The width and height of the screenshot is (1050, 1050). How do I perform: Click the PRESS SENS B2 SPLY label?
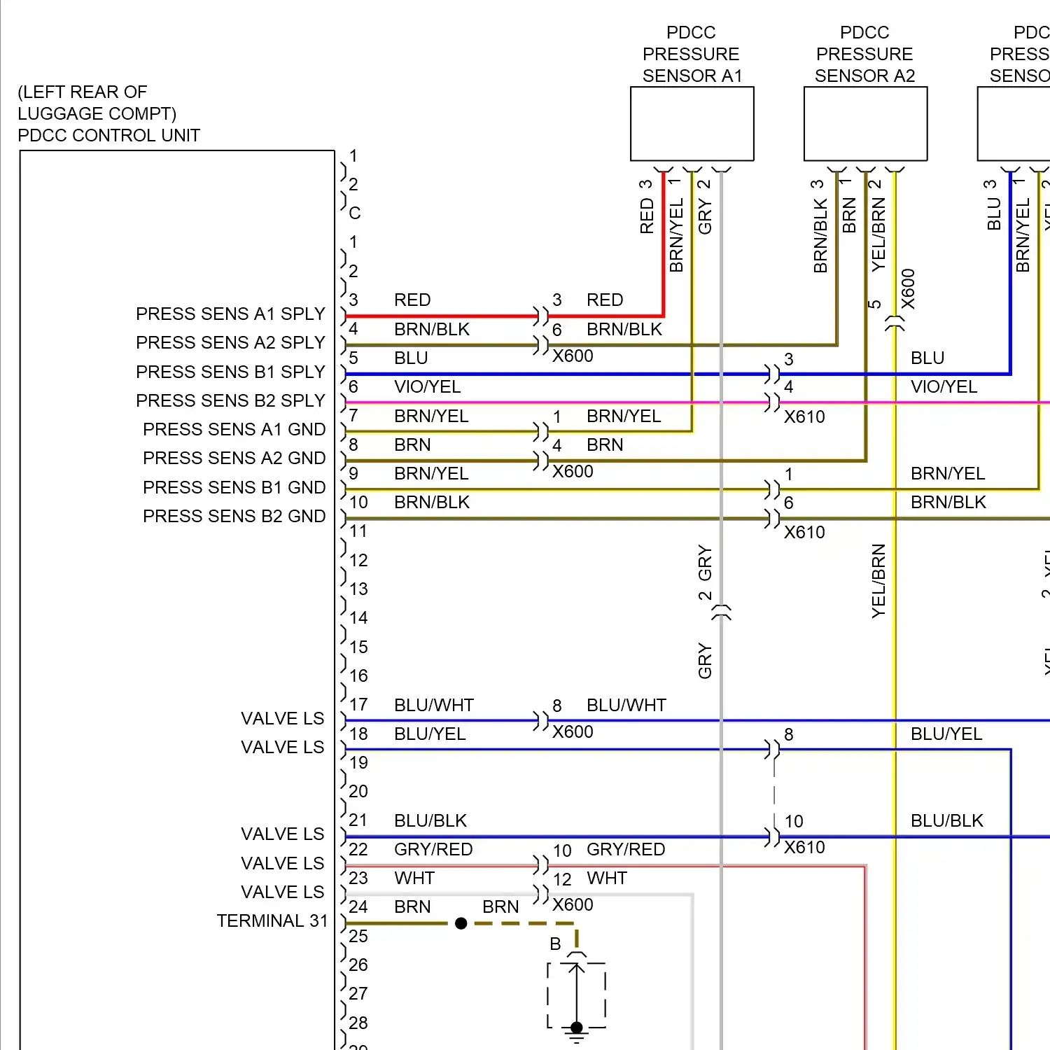click(x=230, y=400)
